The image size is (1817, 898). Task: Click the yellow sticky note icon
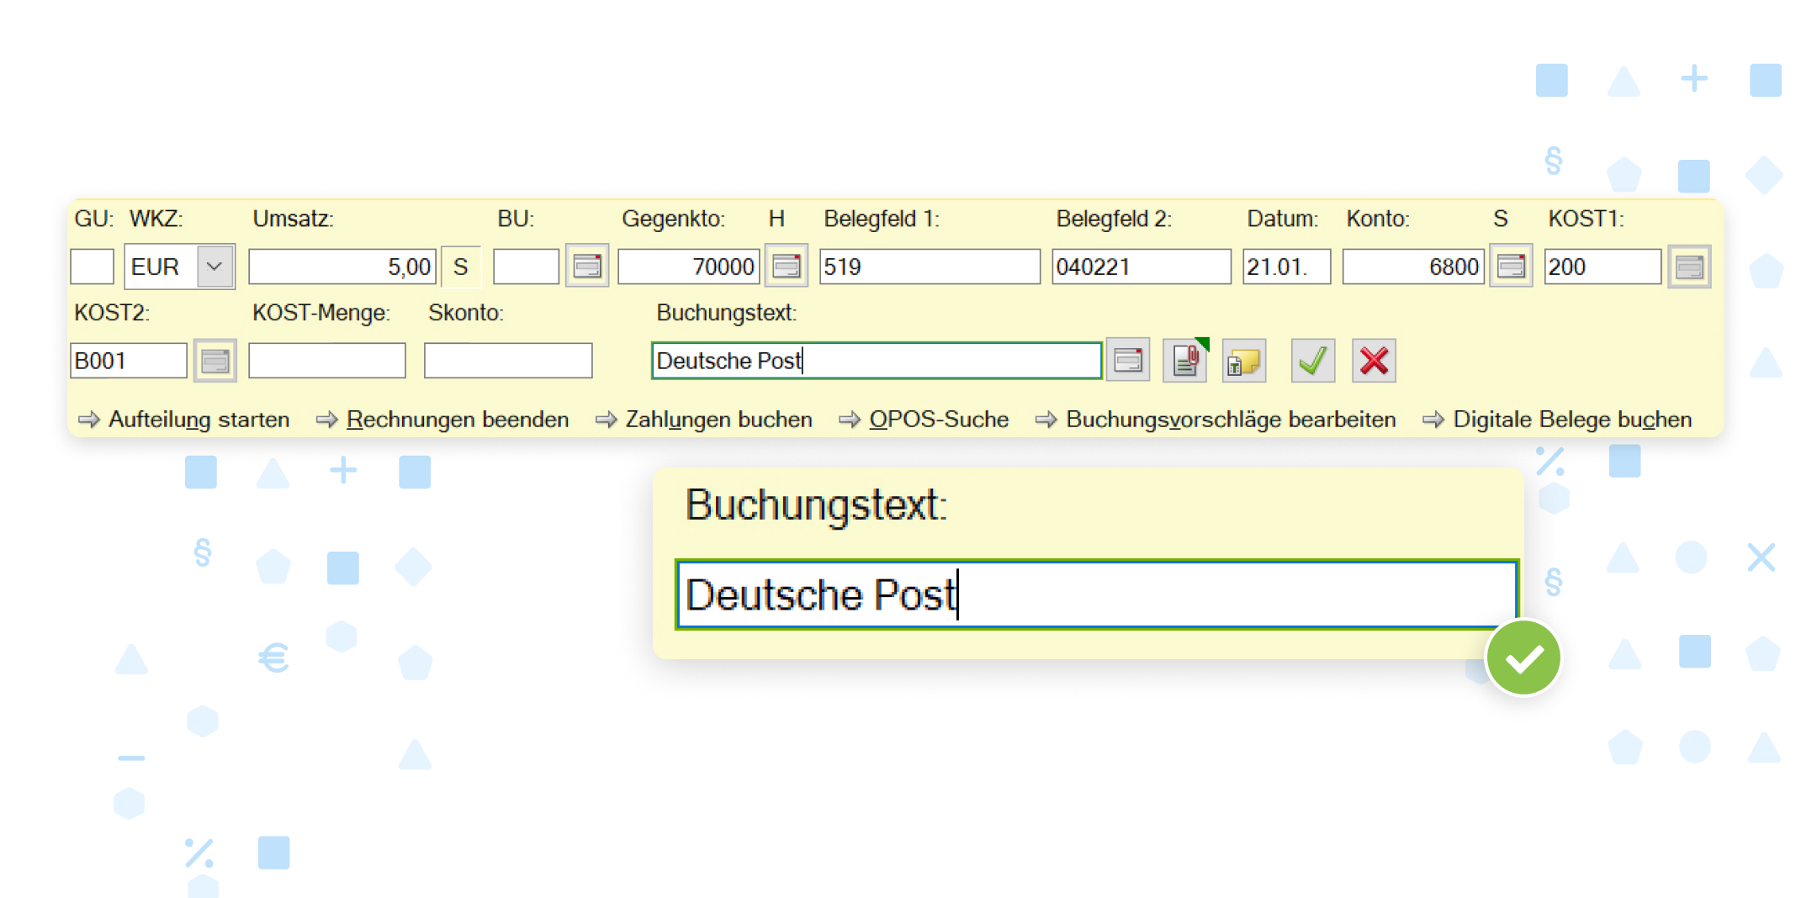1244,361
